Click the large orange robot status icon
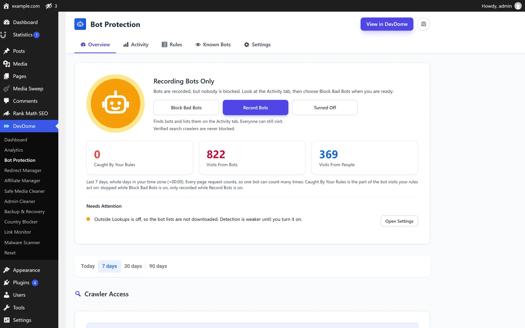Screen dimensions: 525x328 point(116,104)
